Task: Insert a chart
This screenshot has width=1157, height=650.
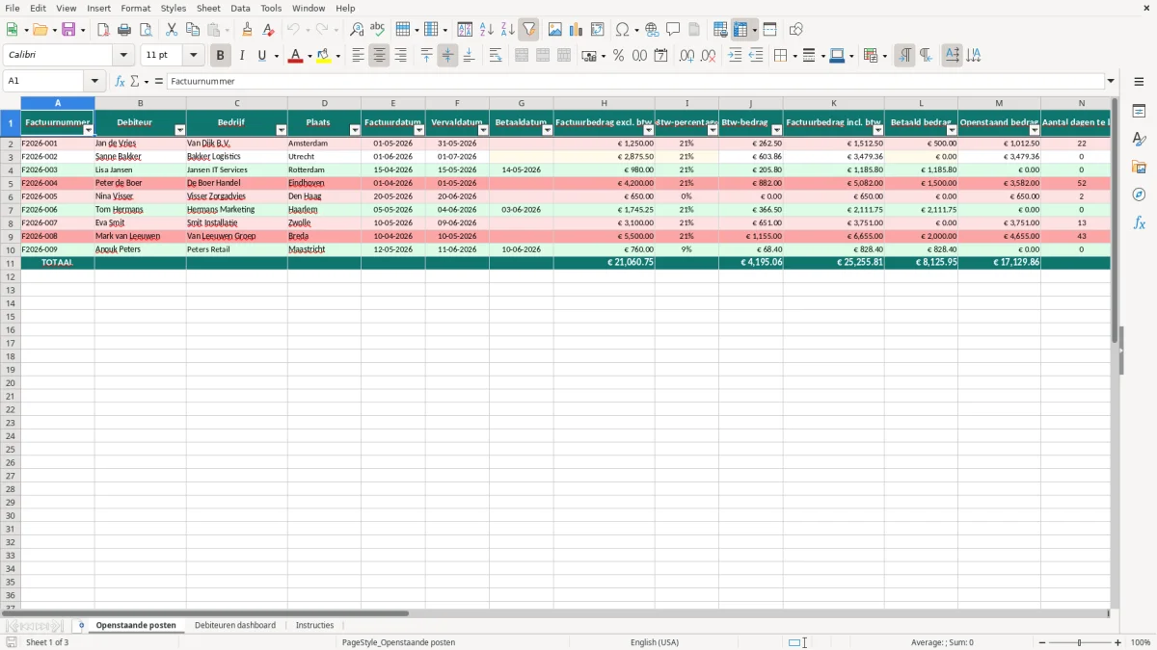Action: [577, 30]
